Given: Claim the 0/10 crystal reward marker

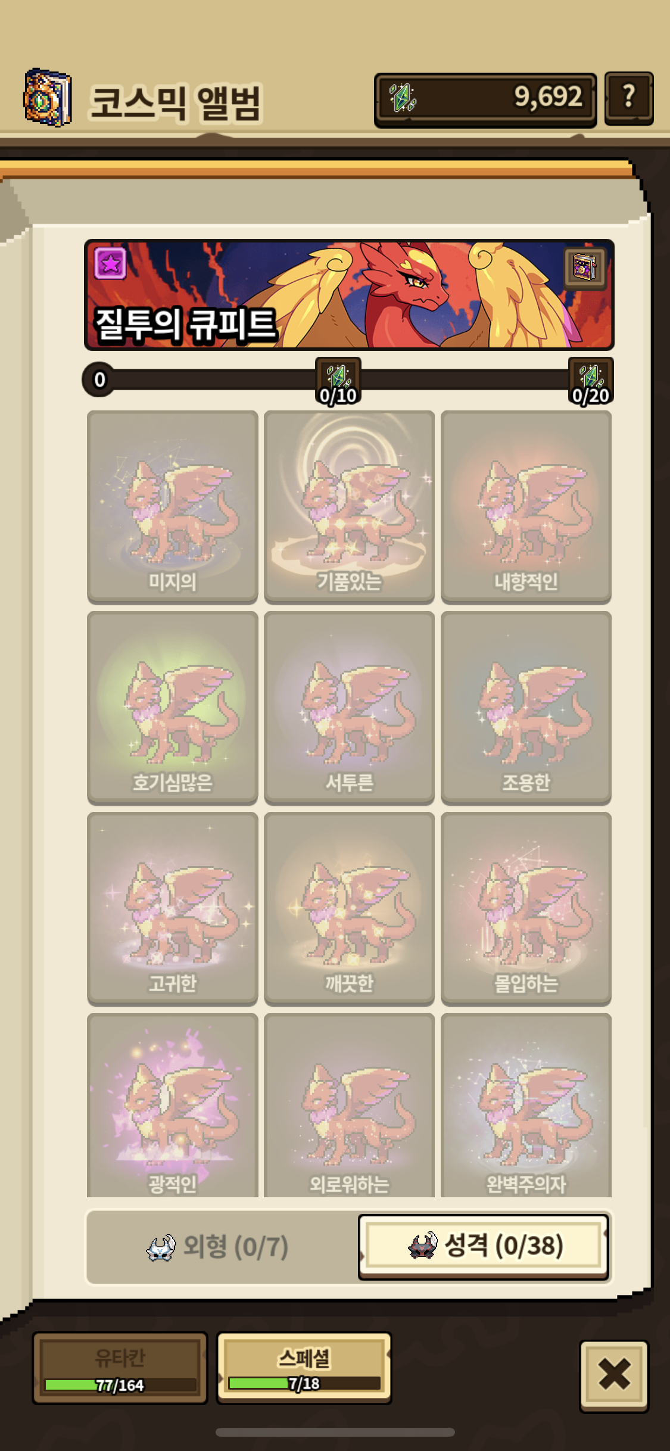Looking at the screenshot, I should (x=338, y=381).
